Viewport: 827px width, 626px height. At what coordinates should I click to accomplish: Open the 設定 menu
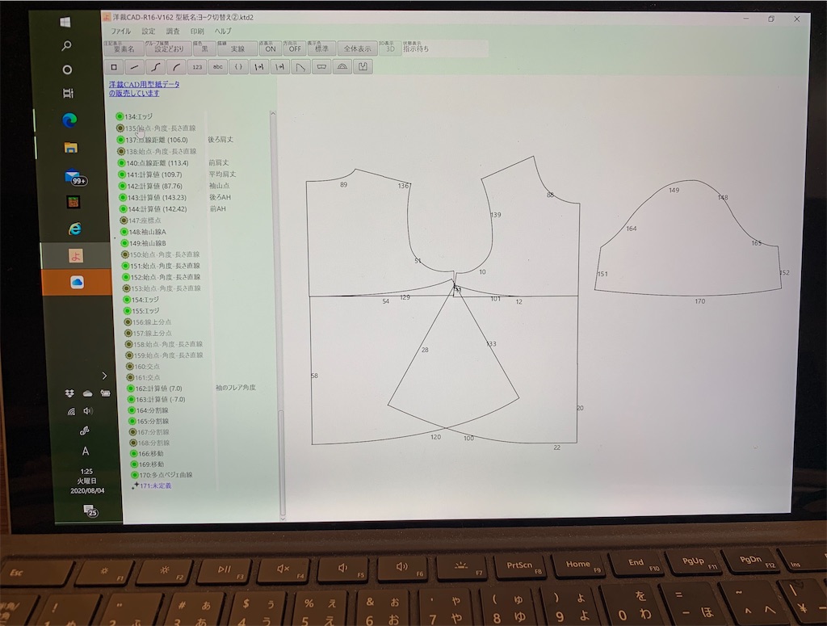click(149, 32)
